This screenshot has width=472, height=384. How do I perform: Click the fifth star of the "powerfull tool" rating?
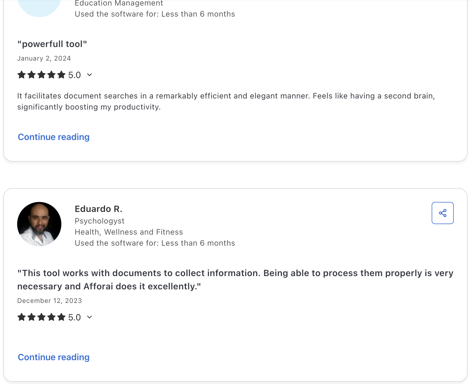(x=61, y=75)
